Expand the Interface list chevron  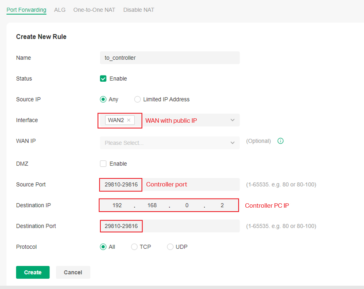point(232,120)
